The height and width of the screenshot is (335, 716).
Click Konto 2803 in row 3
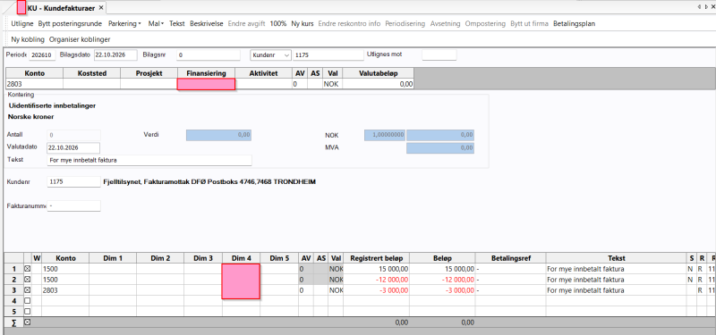[64, 290]
